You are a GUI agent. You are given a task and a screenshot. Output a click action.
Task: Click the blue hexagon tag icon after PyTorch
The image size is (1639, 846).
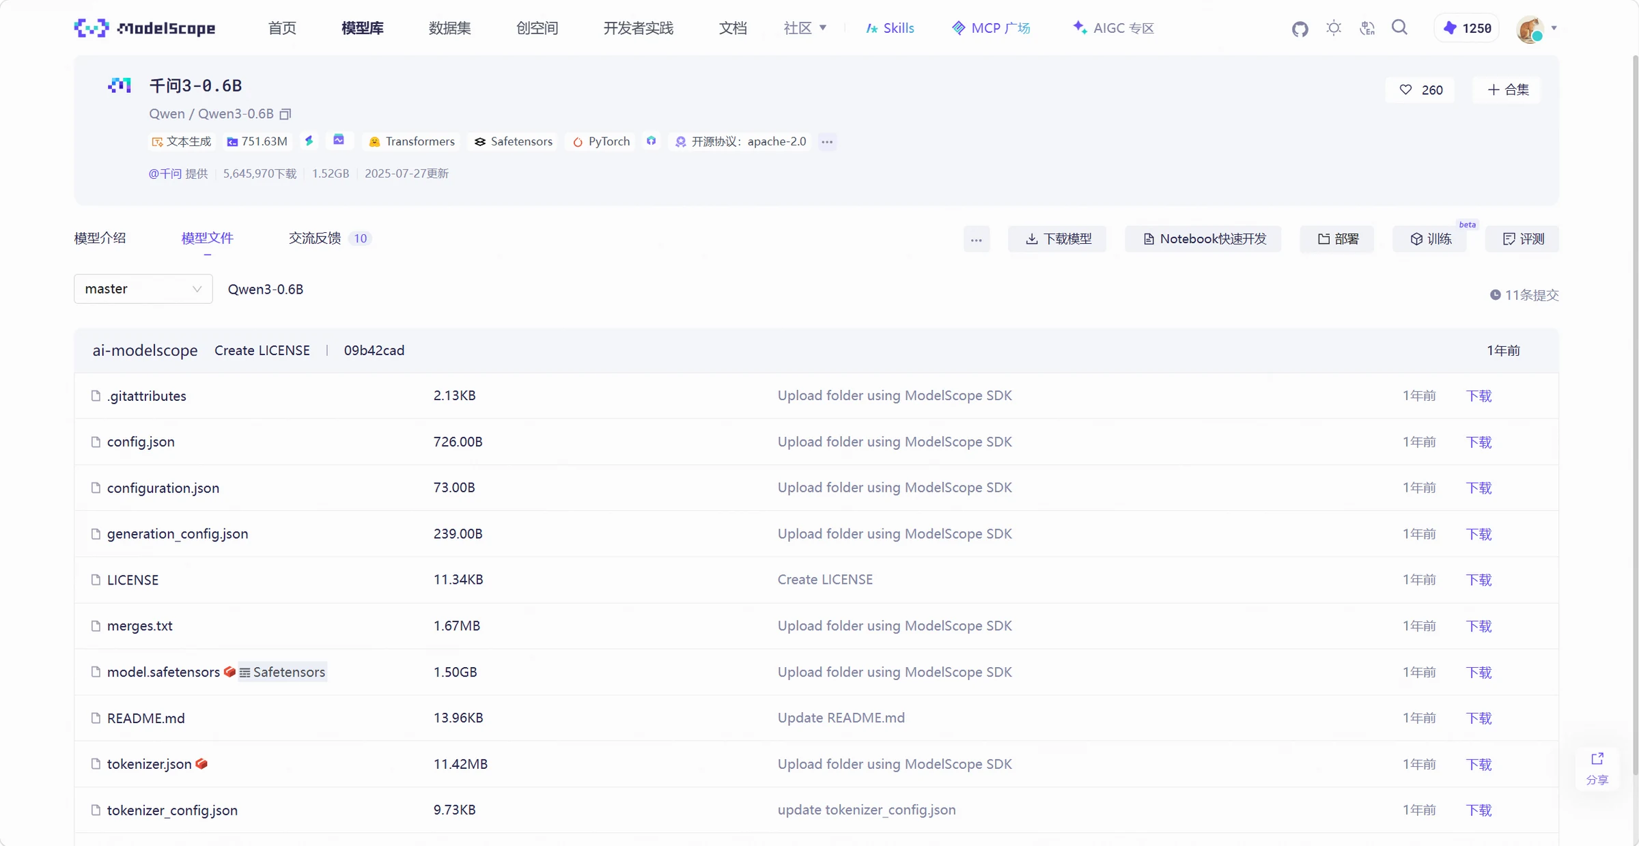click(652, 141)
